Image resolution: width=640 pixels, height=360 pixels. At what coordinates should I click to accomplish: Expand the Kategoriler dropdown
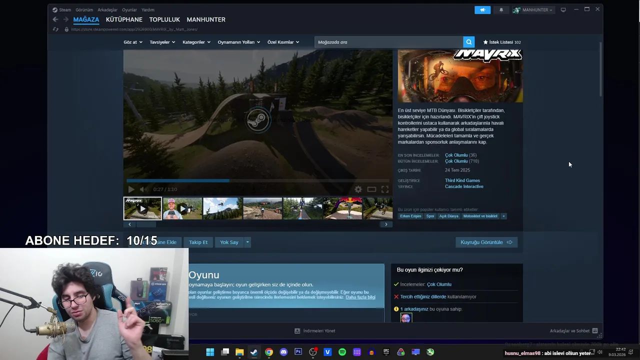click(x=196, y=42)
